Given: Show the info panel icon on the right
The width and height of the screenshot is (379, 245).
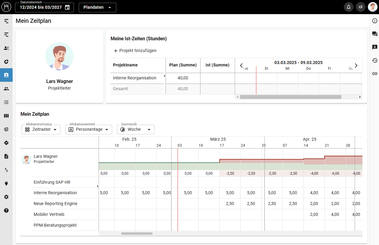Looking at the screenshot, I should (x=375, y=21).
